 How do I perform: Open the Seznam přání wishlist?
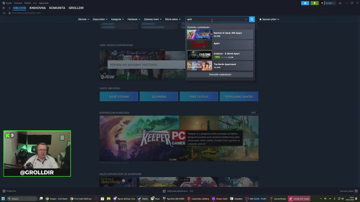pyautogui.click(x=269, y=19)
